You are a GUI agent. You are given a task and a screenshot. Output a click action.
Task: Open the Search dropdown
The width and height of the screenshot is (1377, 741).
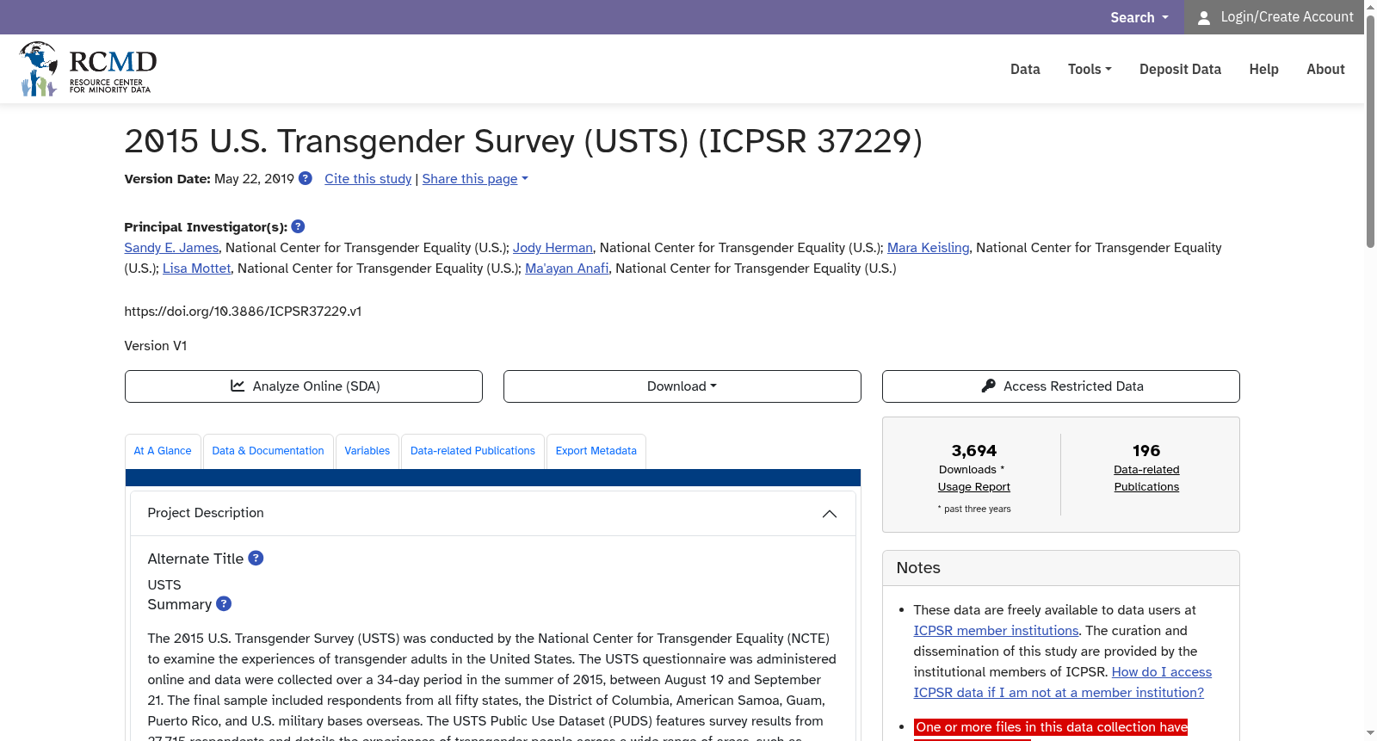point(1139,17)
